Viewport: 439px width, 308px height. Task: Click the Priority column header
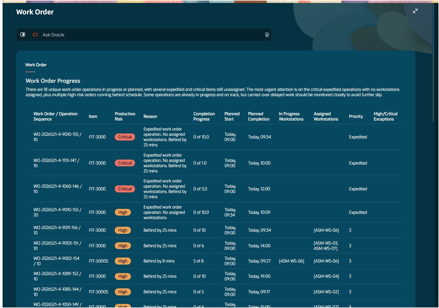(x=356, y=116)
